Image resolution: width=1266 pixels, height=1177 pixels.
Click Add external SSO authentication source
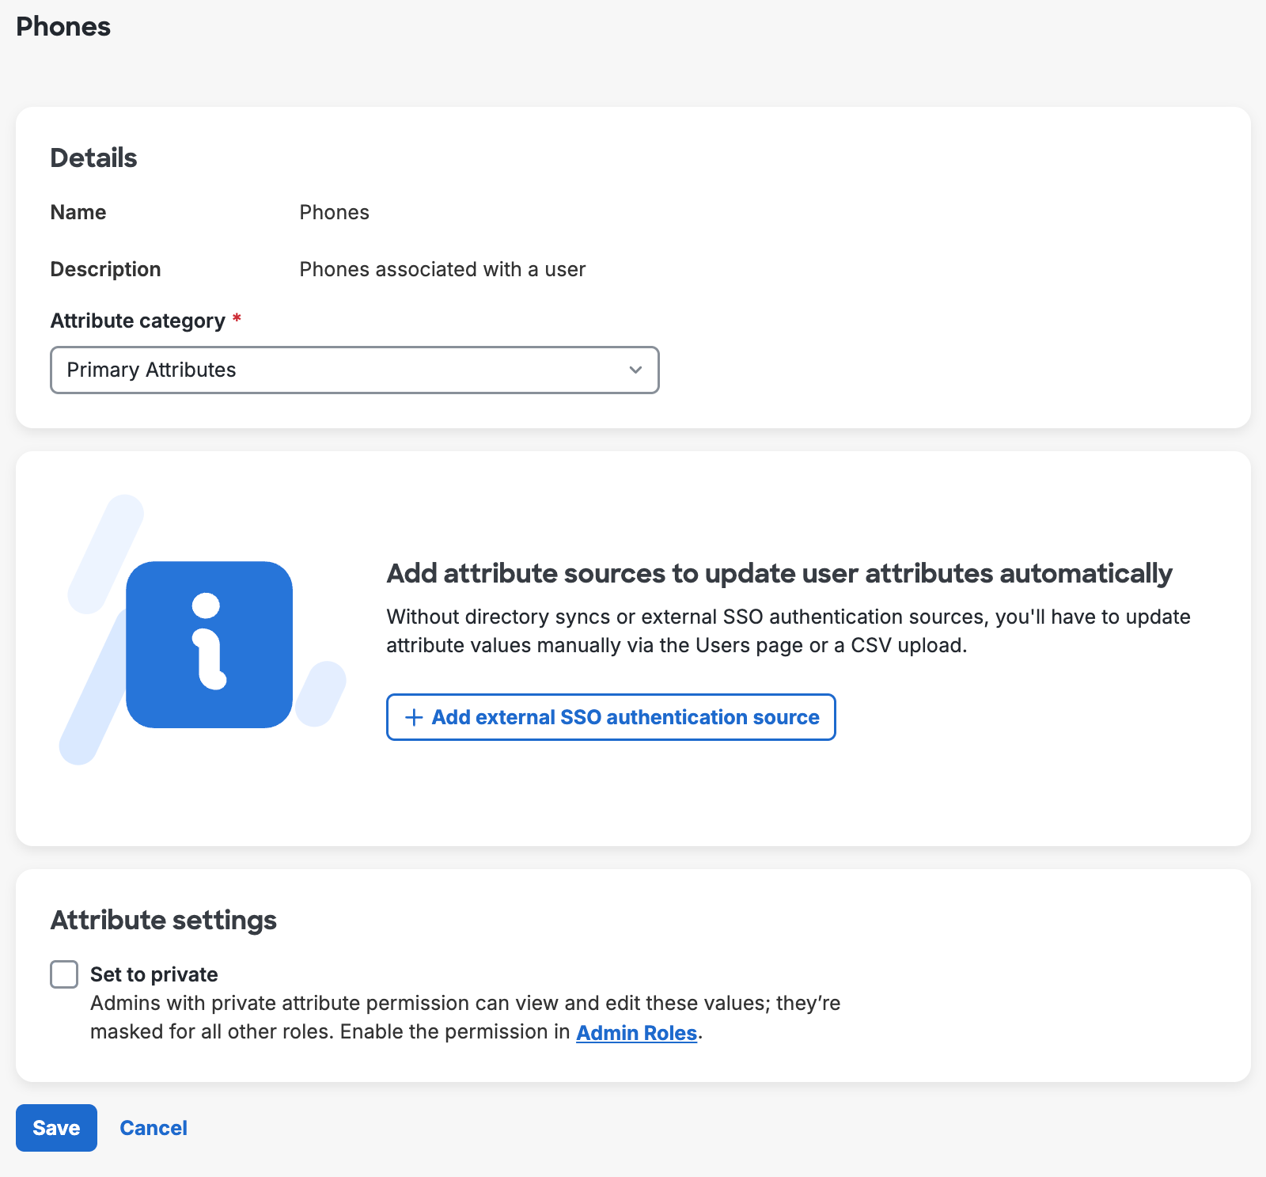[x=610, y=717]
